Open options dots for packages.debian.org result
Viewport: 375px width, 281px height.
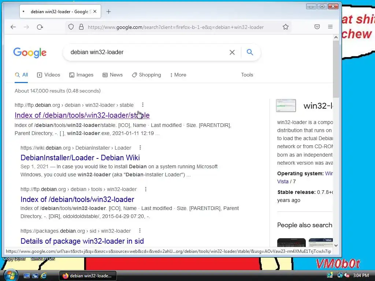click(140, 231)
